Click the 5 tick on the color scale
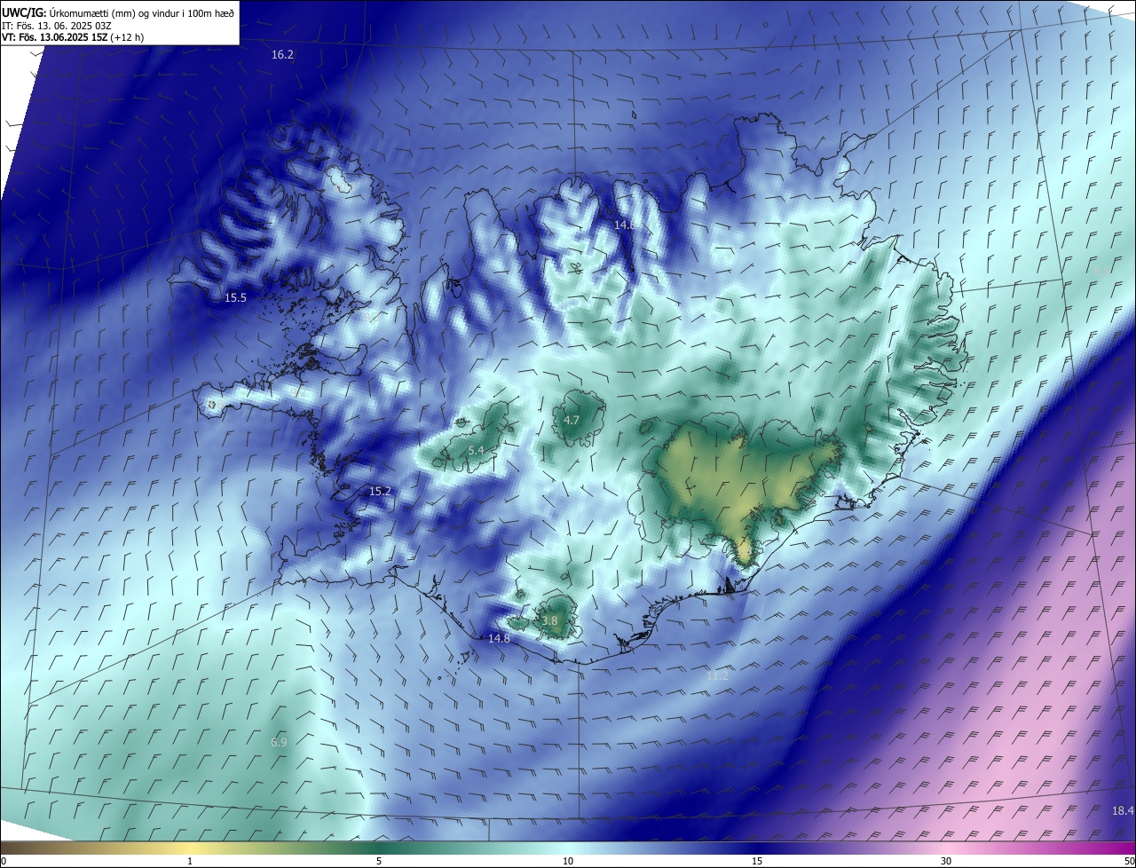 click(379, 861)
